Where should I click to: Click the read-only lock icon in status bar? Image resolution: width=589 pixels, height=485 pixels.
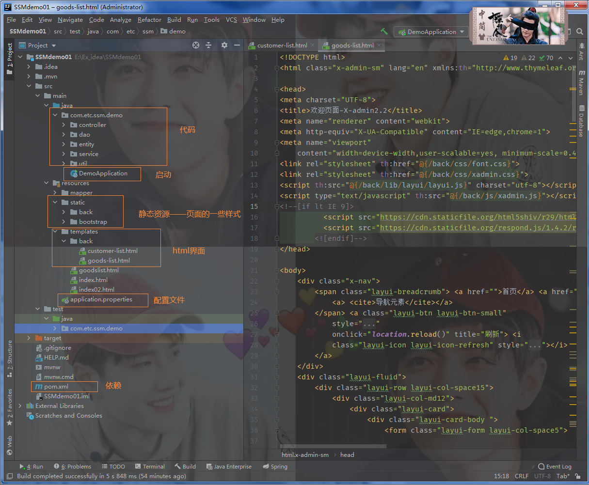(578, 476)
